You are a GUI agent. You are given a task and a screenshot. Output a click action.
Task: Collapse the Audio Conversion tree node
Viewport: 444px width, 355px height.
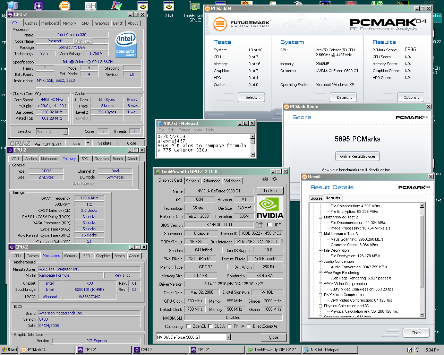(x=320, y=261)
